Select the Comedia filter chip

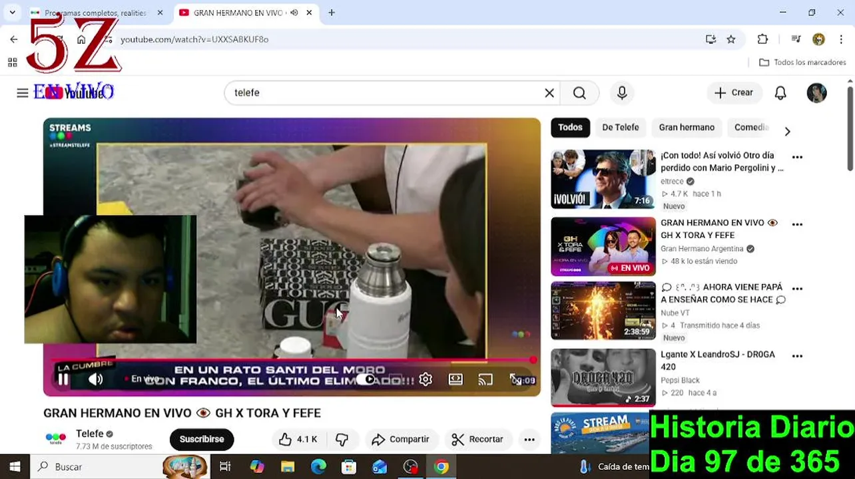[751, 128]
